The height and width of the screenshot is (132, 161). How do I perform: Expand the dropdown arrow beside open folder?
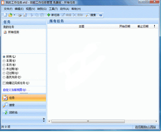pos(14,15)
